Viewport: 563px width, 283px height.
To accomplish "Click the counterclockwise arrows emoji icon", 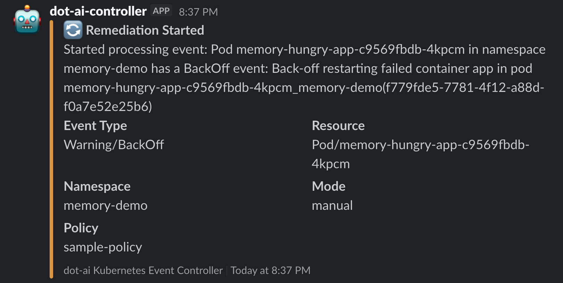I will point(73,31).
